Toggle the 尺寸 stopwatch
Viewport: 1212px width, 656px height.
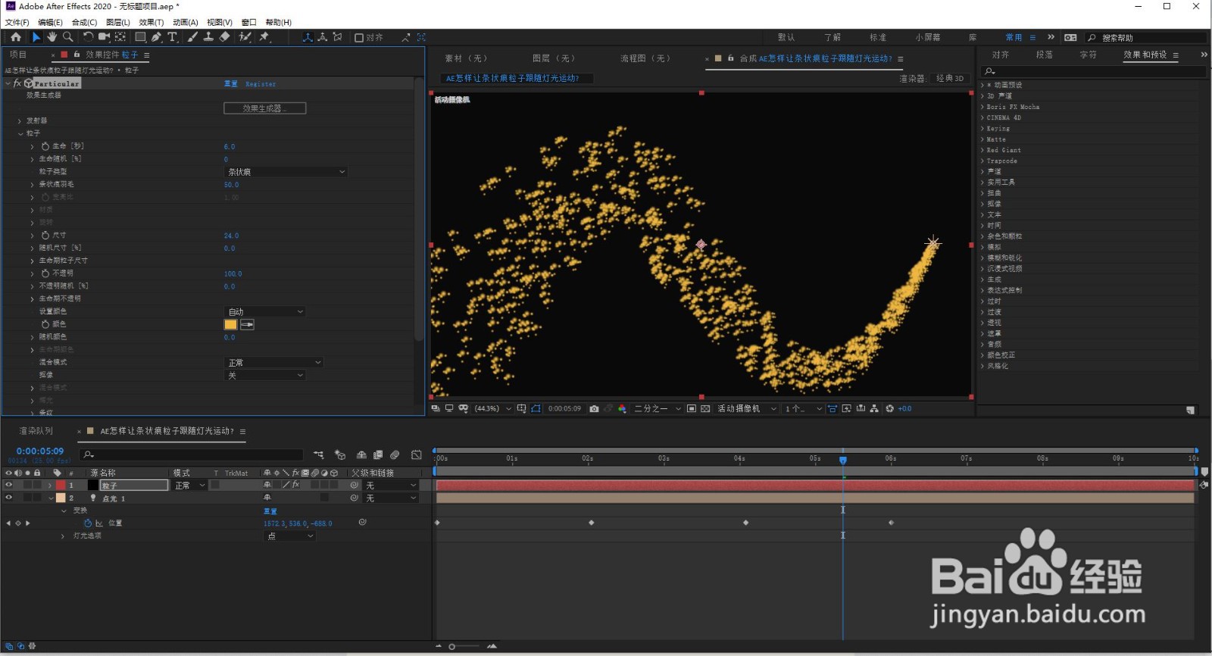point(45,236)
